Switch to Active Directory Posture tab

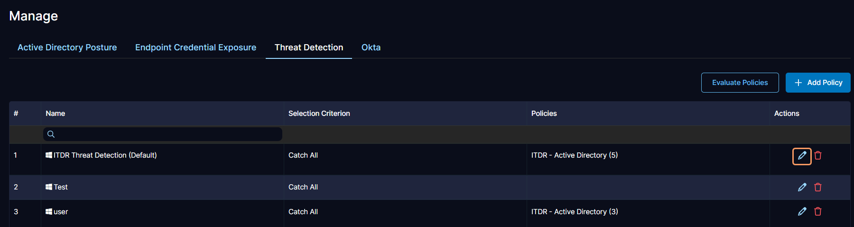67,47
